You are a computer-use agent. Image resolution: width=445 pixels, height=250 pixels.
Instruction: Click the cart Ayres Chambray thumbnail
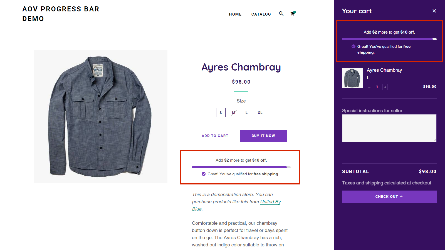click(352, 78)
